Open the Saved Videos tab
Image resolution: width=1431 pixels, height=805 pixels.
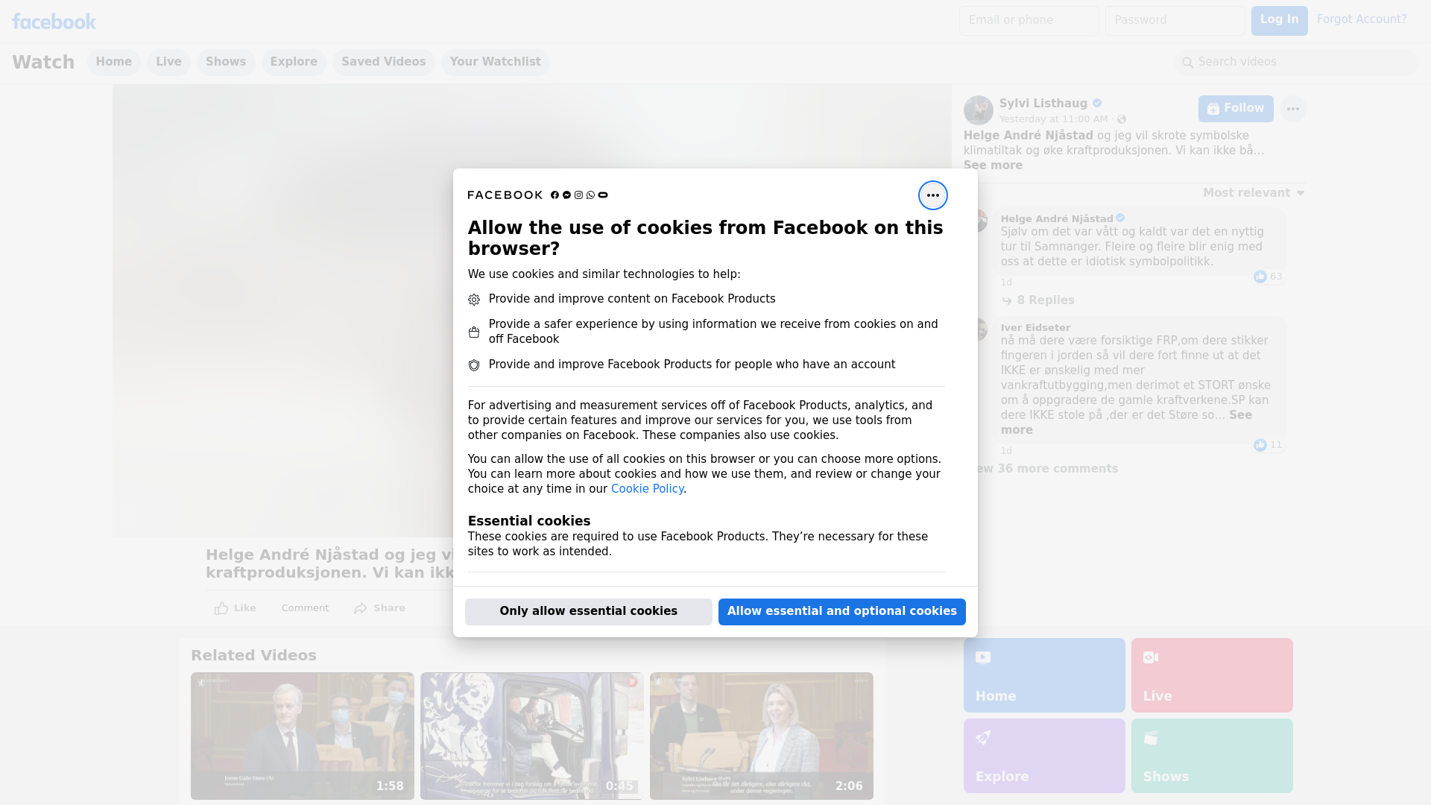(x=384, y=62)
